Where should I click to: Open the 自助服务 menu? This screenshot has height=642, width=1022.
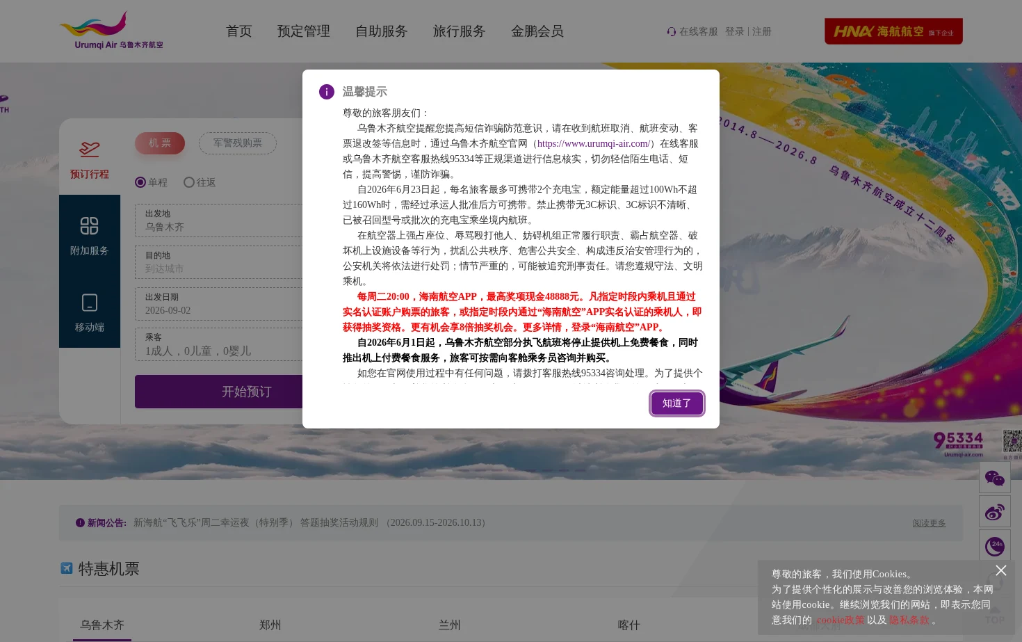click(382, 31)
